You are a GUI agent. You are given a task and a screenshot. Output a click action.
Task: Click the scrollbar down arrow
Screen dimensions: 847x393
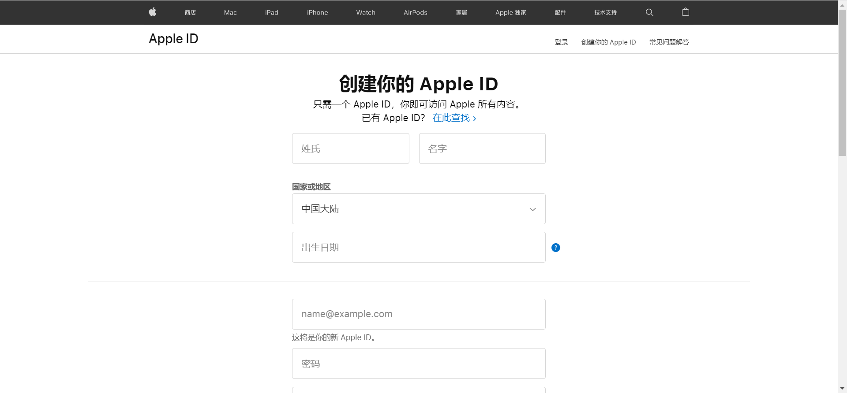[842, 389]
